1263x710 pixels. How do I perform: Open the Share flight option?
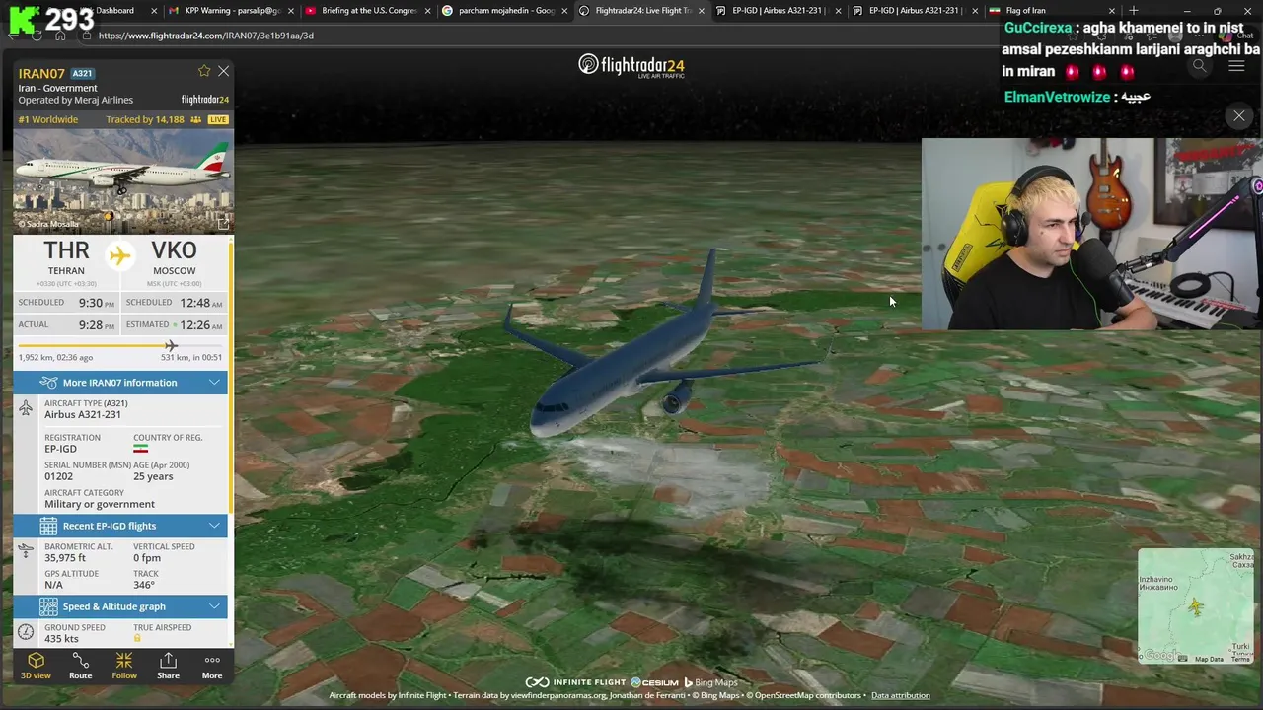coord(168,666)
